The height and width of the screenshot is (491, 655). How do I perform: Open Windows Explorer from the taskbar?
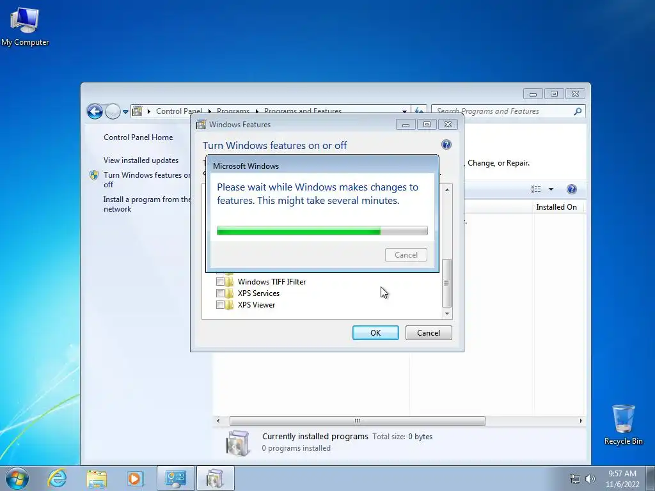(97, 478)
